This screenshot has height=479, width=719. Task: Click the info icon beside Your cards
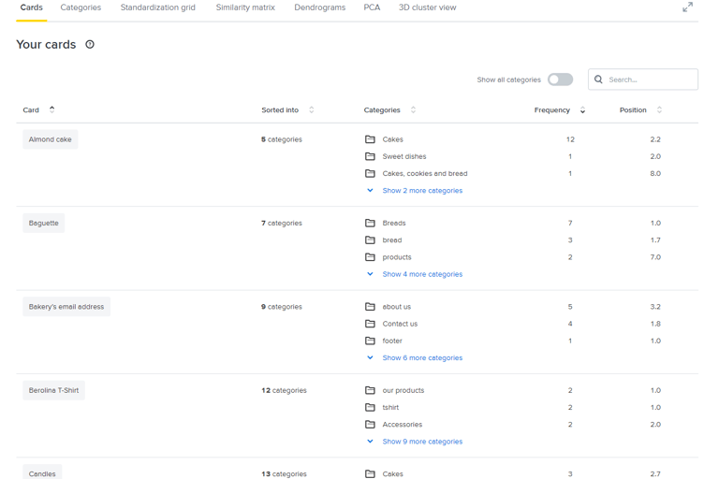coord(90,45)
